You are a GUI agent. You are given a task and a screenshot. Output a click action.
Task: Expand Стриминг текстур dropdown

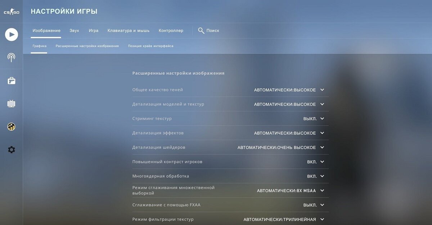coord(314,119)
